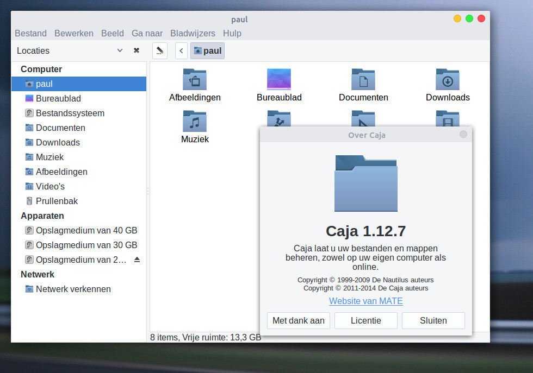Viewport: 533px width, 373px height.
Task: Open Opslagmedium van 30 GB
Action: coord(79,245)
